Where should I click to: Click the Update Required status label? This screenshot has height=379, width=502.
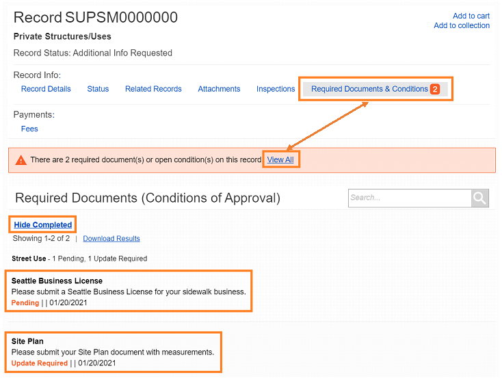(40, 363)
